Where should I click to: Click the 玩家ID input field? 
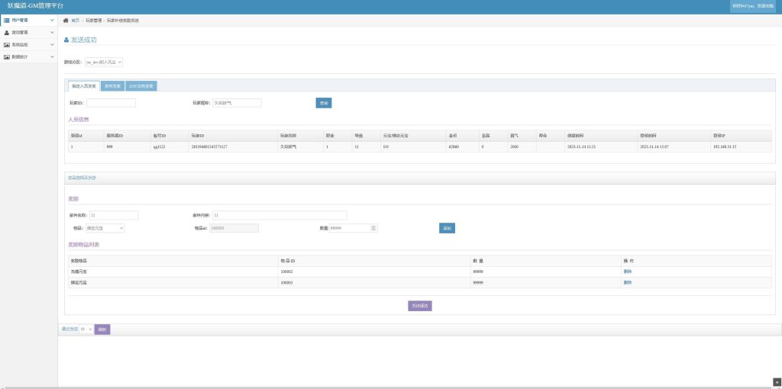pyautogui.click(x=111, y=103)
